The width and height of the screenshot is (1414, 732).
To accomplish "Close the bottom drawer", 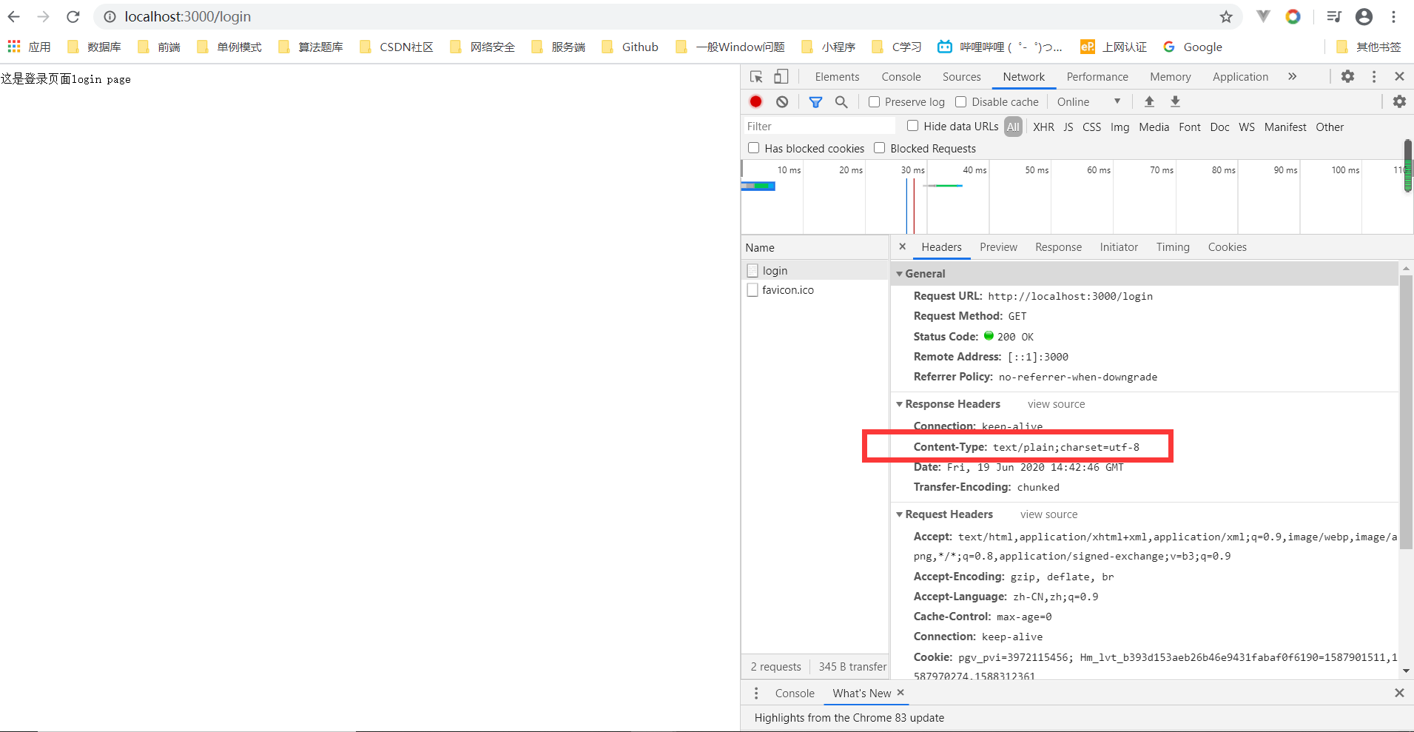I will [x=1399, y=693].
